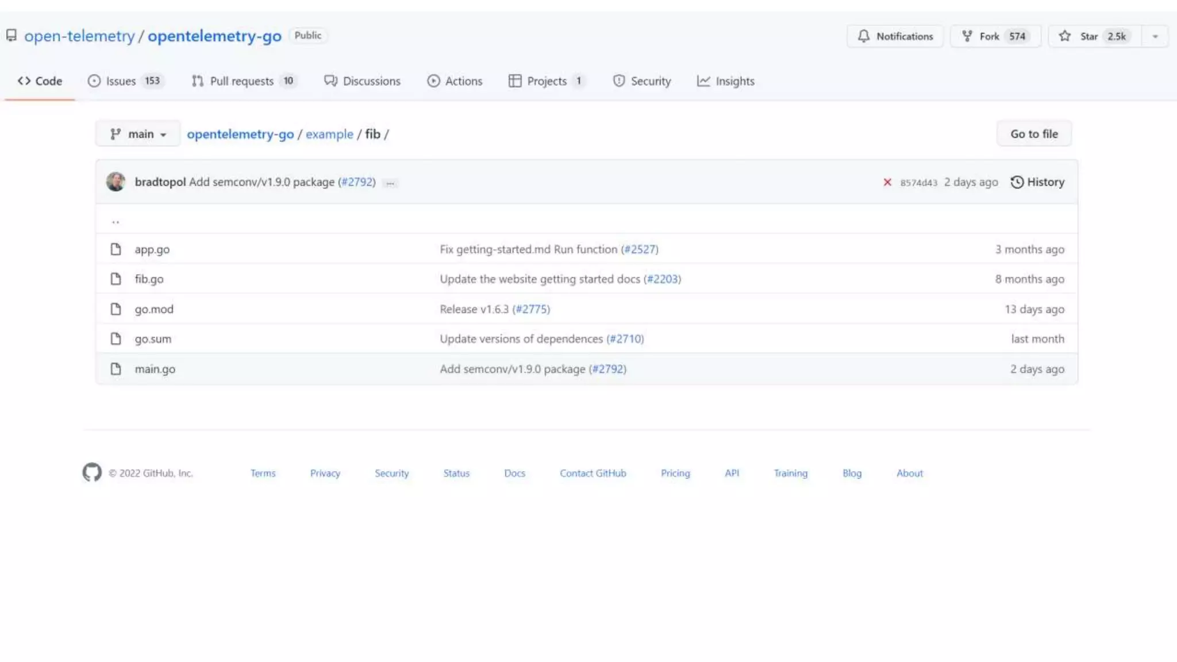Open the Star lists dropdown arrow
The height and width of the screenshot is (662, 1177).
[1155, 36]
